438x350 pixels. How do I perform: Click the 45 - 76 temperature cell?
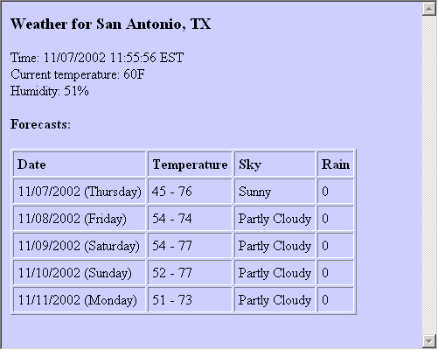pos(190,192)
